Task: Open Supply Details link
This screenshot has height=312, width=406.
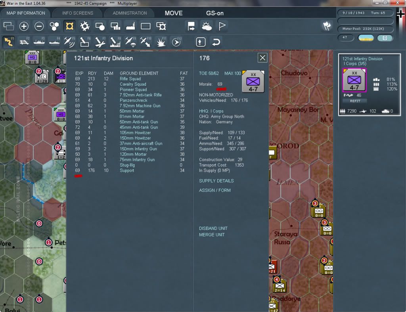Action: click(216, 181)
